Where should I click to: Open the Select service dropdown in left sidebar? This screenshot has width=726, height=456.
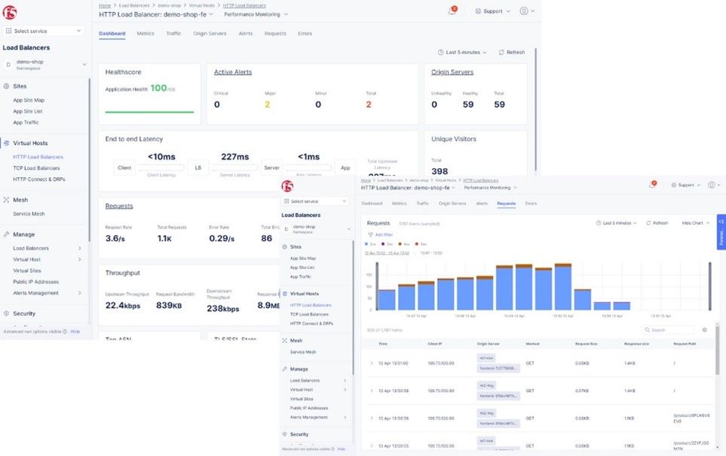tap(44, 31)
